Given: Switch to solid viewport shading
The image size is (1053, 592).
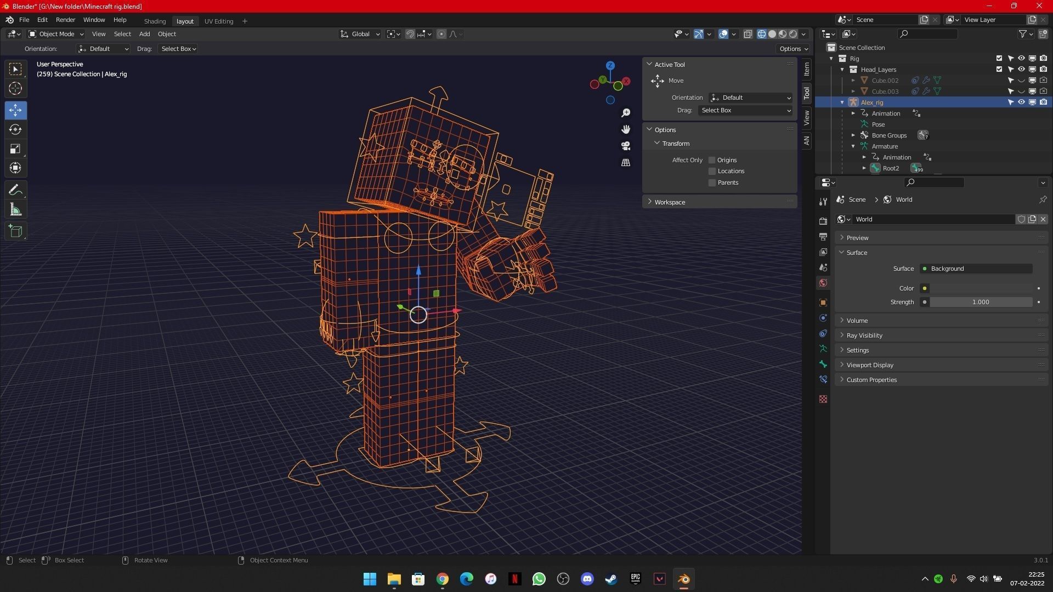Looking at the screenshot, I should click(772, 34).
